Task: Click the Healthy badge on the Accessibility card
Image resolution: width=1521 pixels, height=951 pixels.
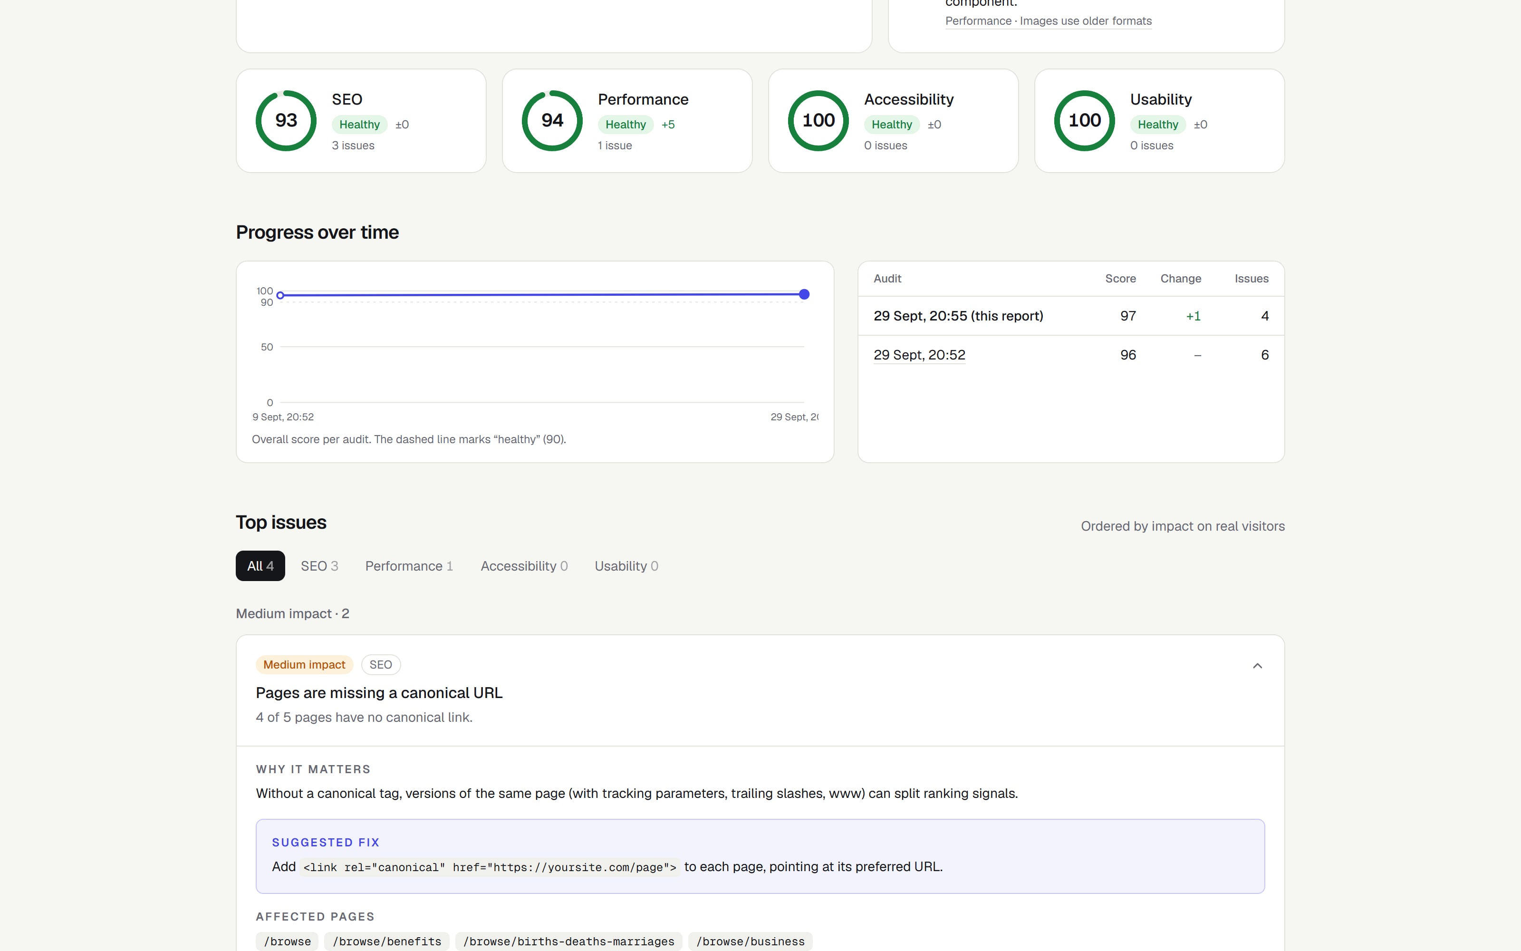Action: tap(892, 125)
